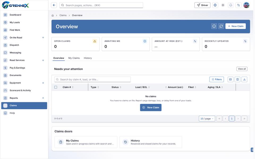255x159 pixels.
Task: Switch to History tab
Action: pyautogui.click(x=88, y=58)
